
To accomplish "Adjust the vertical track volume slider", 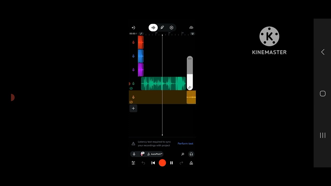I will coord(190,73).
